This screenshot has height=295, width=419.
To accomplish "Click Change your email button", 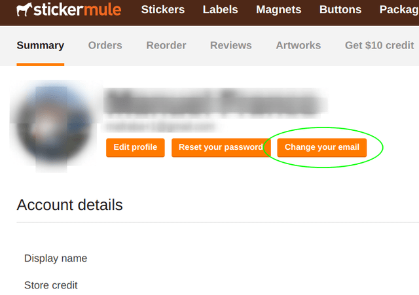I will [321, 147].
